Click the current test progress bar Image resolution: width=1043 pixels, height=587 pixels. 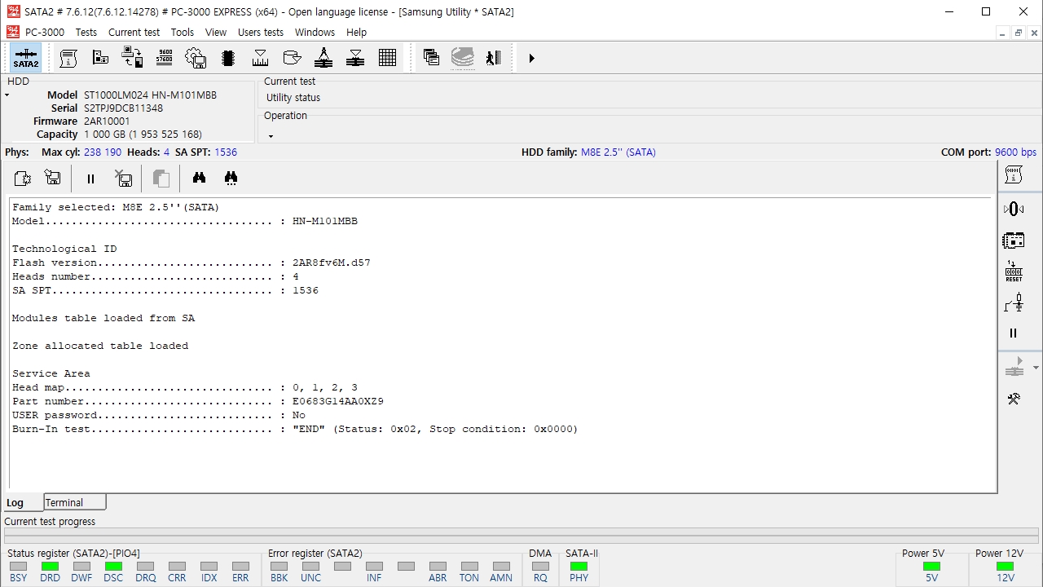(x=521, y=536)
